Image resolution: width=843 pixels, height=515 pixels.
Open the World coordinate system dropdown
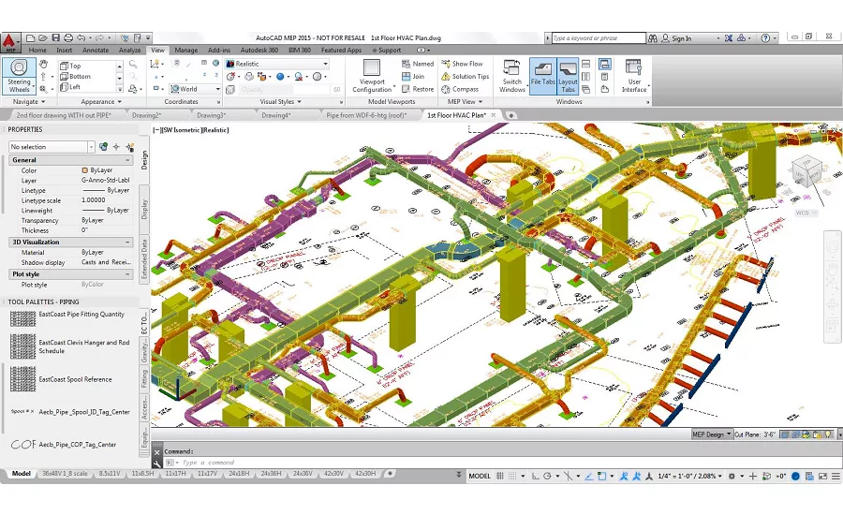[195, 89]
